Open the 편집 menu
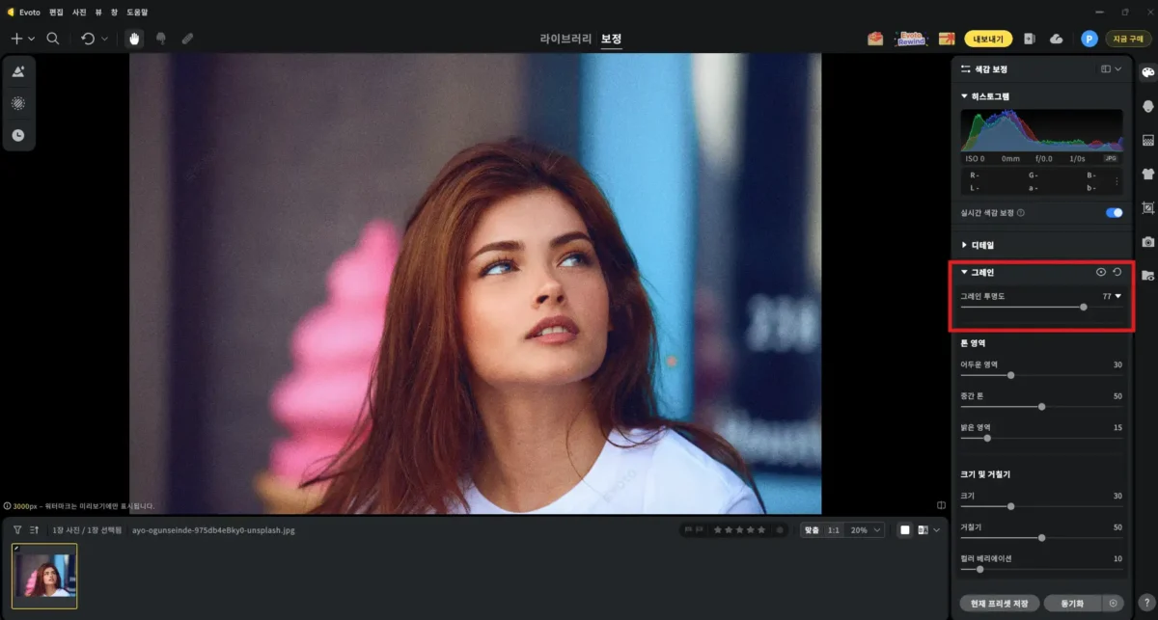 56,12
